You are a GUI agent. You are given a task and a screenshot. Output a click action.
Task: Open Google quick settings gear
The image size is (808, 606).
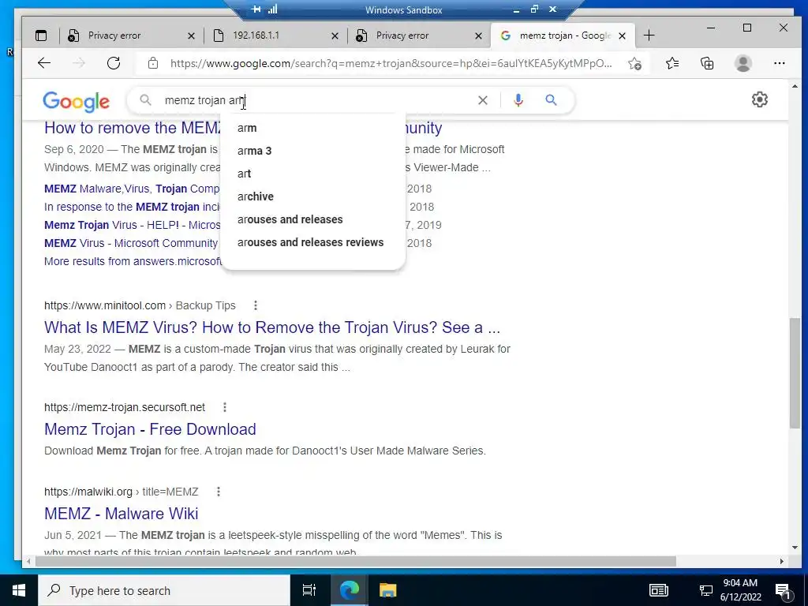tap(760, 99)
